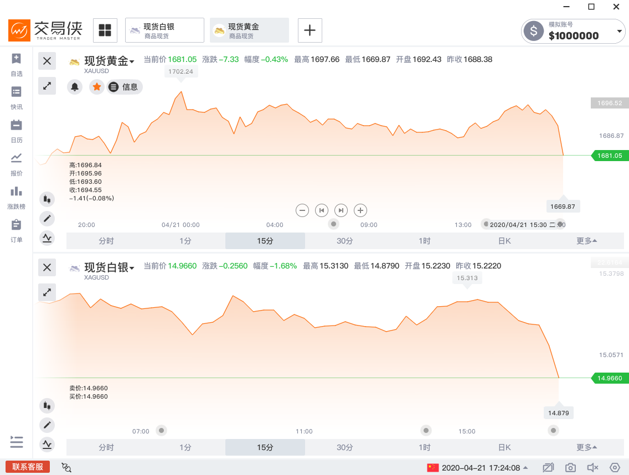Screen dimensions: 629x475
Task: Select 30分 timeframe on gold chart
Action: tap(344, 241)
